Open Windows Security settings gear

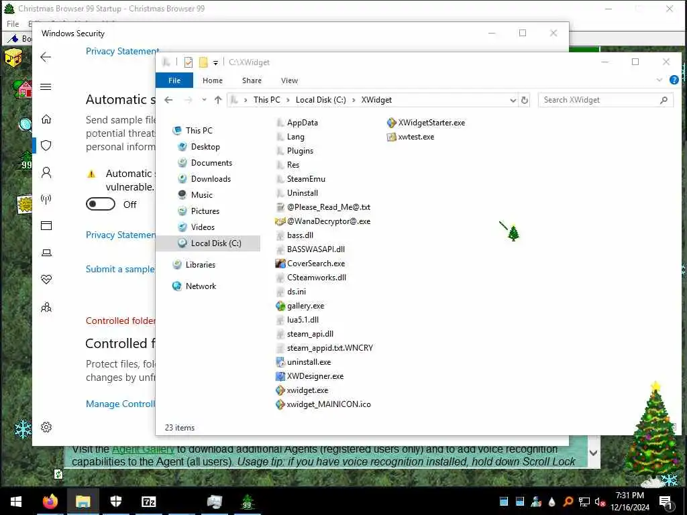[x=46, y=427]
